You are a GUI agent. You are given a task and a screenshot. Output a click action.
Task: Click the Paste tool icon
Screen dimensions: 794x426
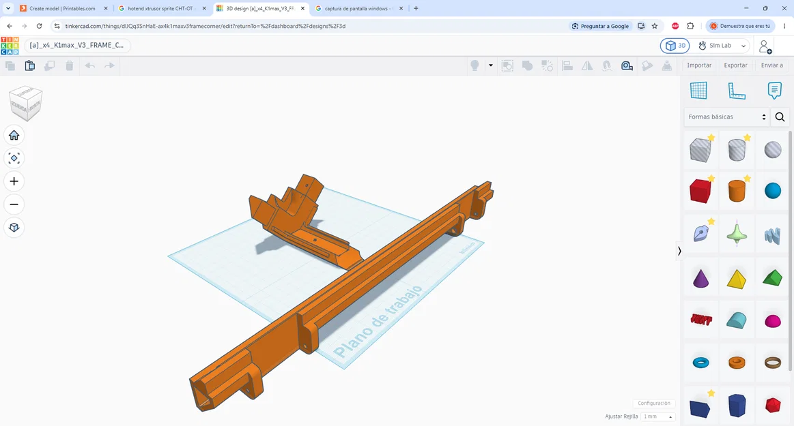tap(30, 65)
